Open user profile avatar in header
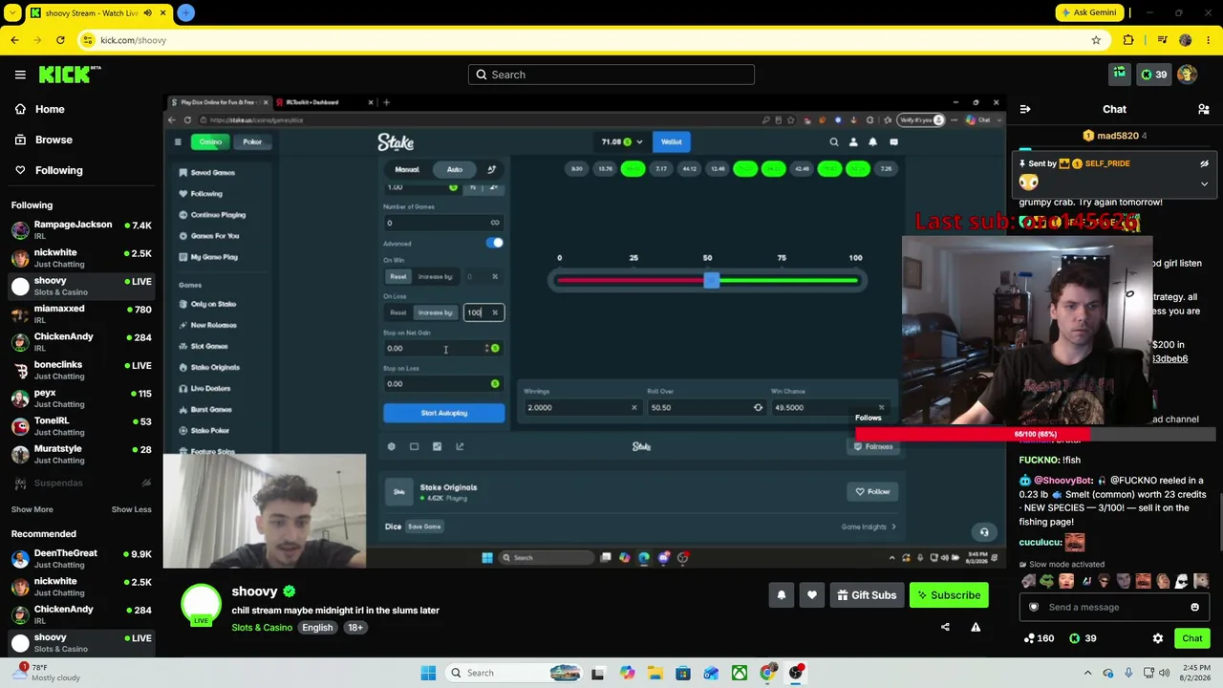 (1188, 75)
